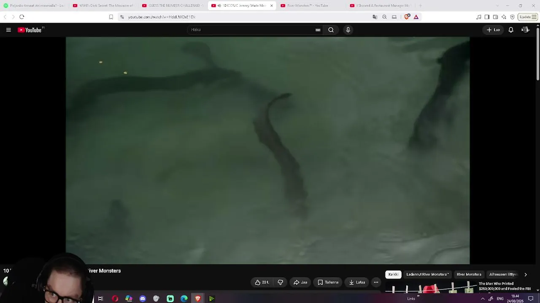Open YouTube notifications bell
The image size is (540, 303).
pos(511,30)
